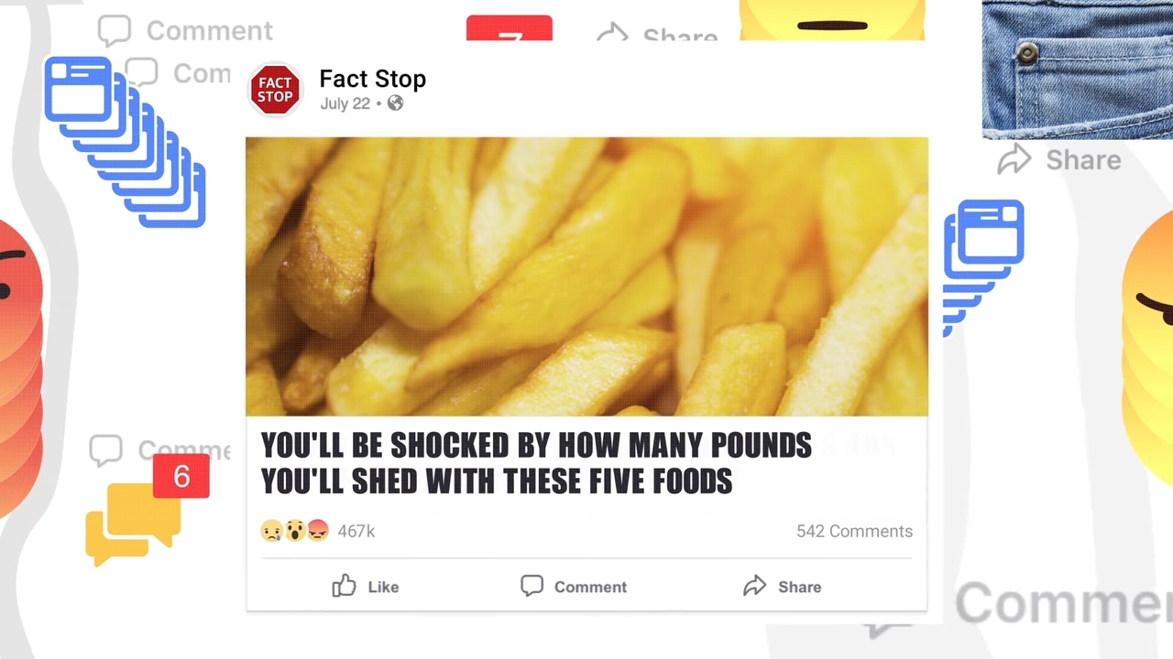Open the Fact Stop page name link

coord(372,79)
